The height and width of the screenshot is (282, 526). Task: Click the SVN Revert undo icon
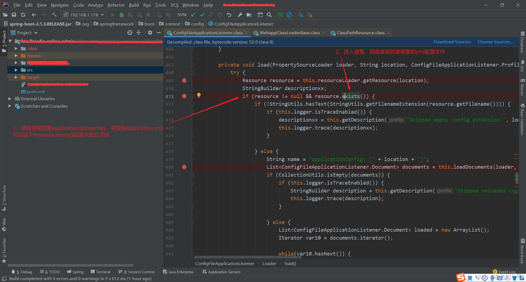coord(229,15)
